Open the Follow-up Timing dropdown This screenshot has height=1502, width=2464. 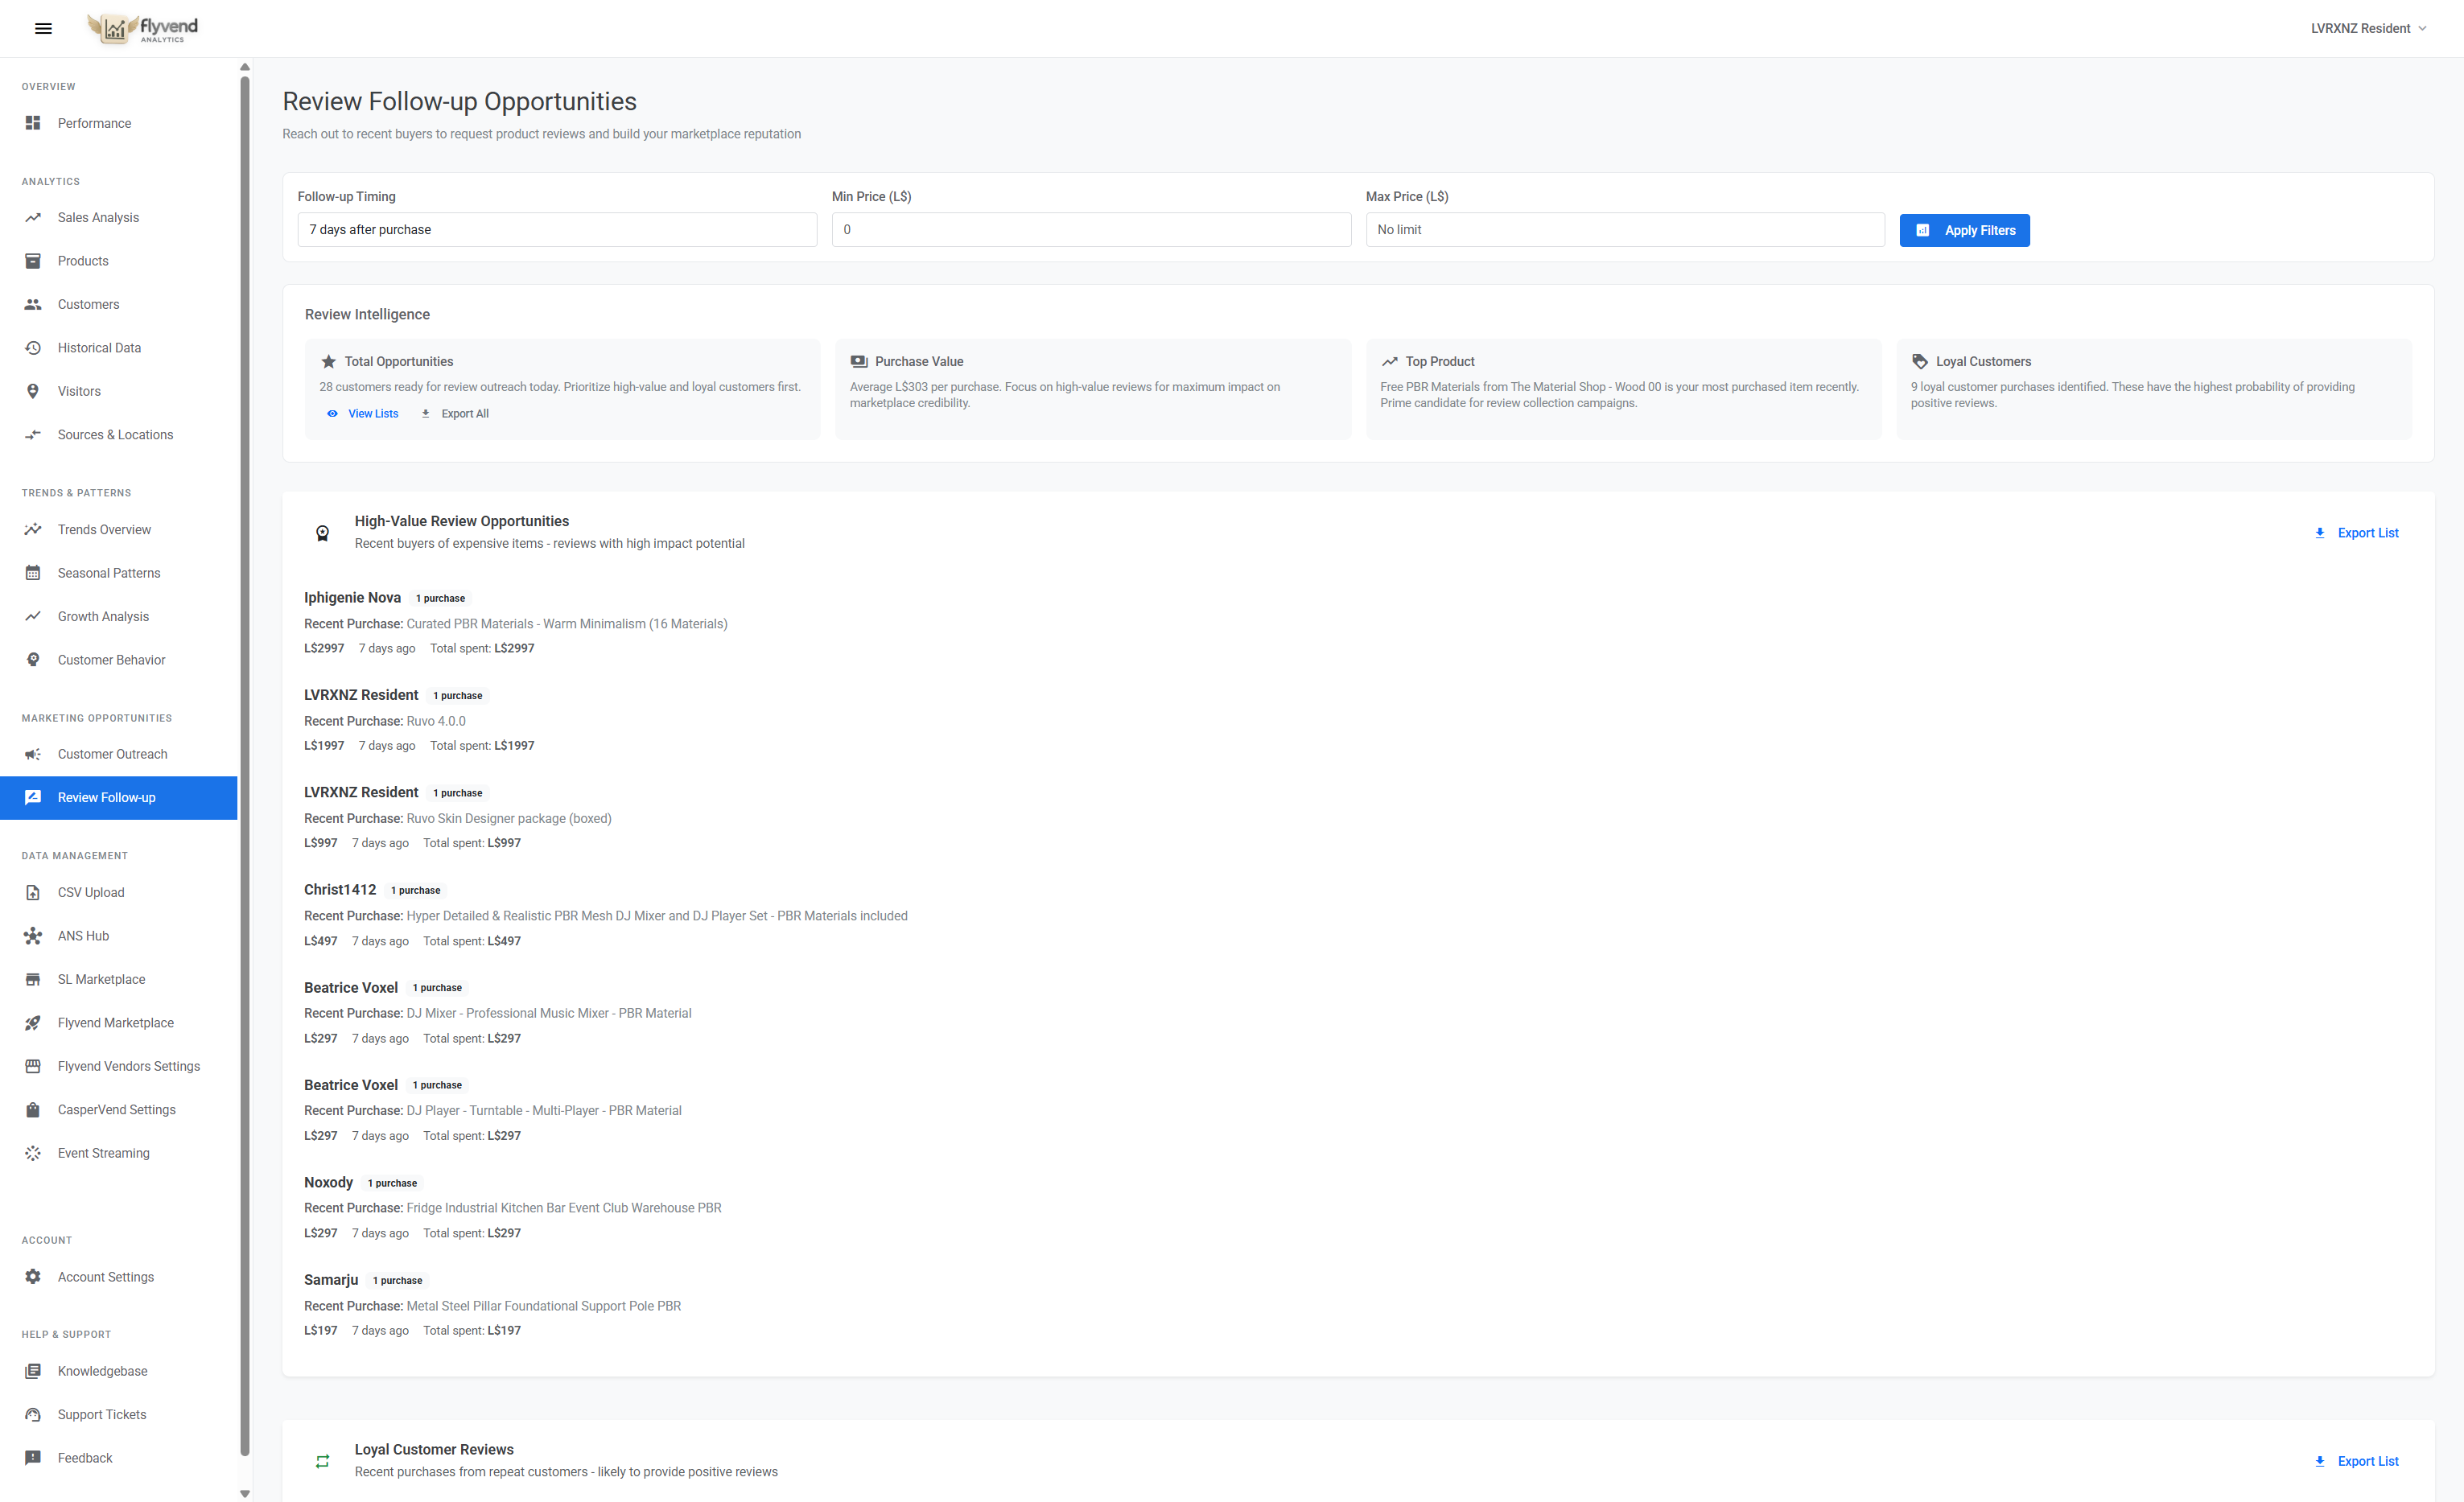pos(557,229)
